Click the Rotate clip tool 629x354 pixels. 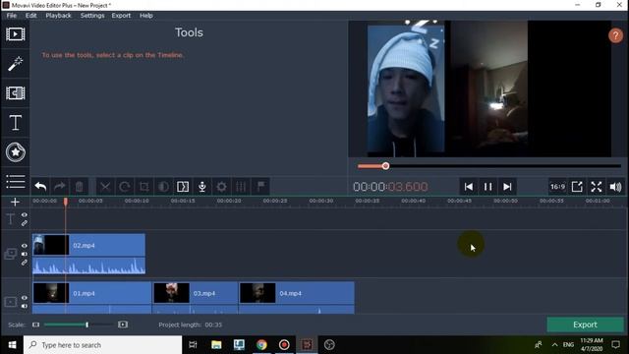pos(125,187)
